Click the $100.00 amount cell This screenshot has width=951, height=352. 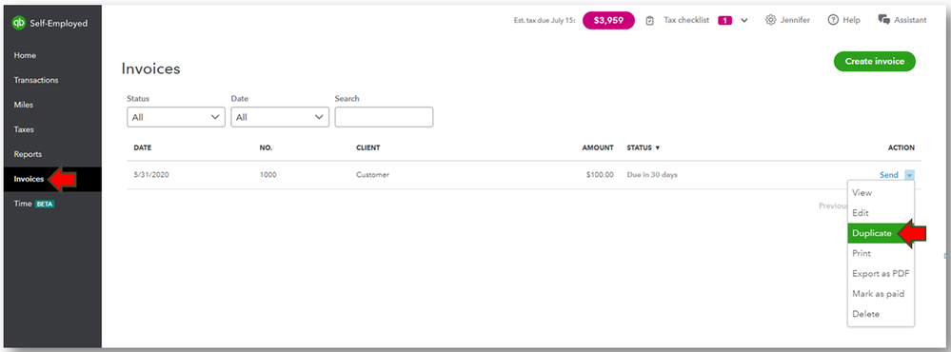(600, 175)
